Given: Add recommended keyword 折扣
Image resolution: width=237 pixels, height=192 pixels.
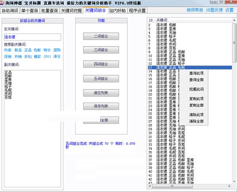Looking at the screenshot, I should coord(28,57).
